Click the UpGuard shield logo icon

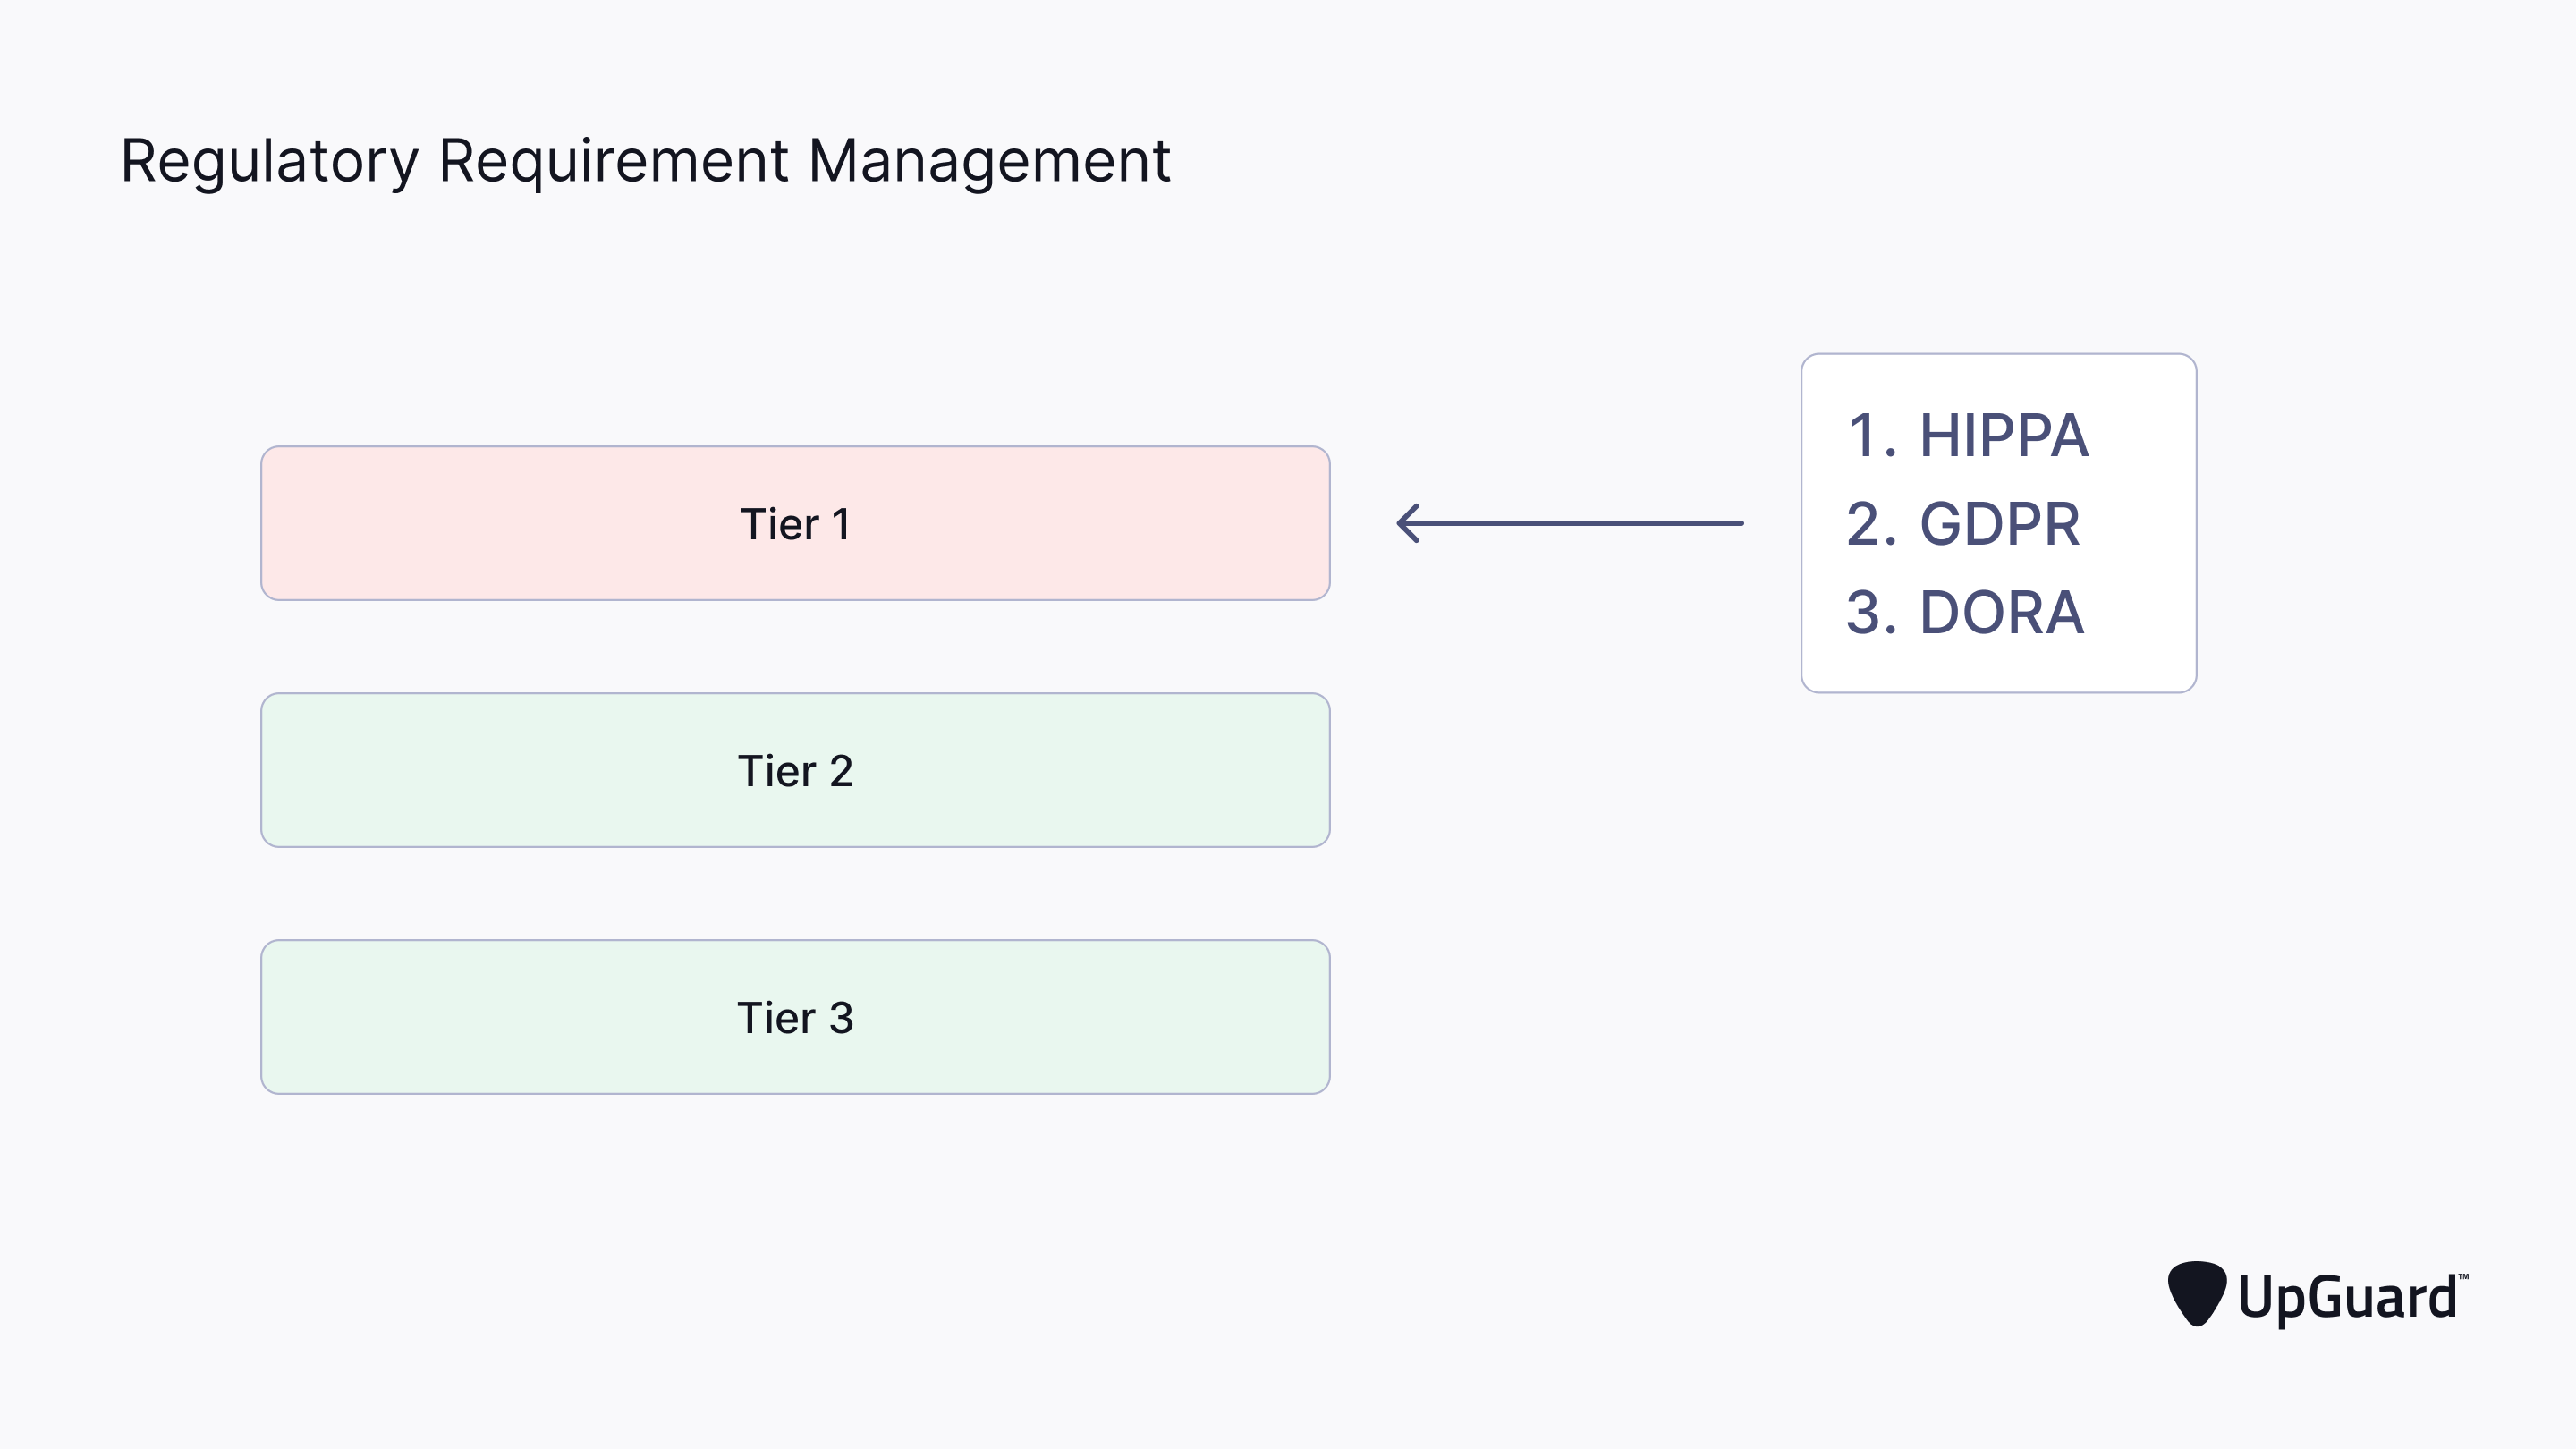coord(2196,1293)
